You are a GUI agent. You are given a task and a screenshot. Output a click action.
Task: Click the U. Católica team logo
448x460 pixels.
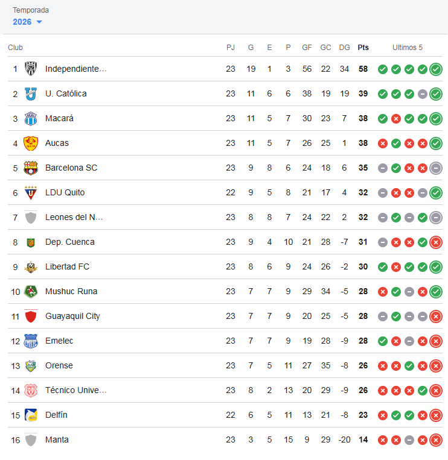tap(31, 94)
